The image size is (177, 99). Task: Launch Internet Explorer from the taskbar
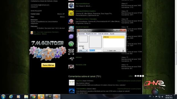[x=11, y=97]
